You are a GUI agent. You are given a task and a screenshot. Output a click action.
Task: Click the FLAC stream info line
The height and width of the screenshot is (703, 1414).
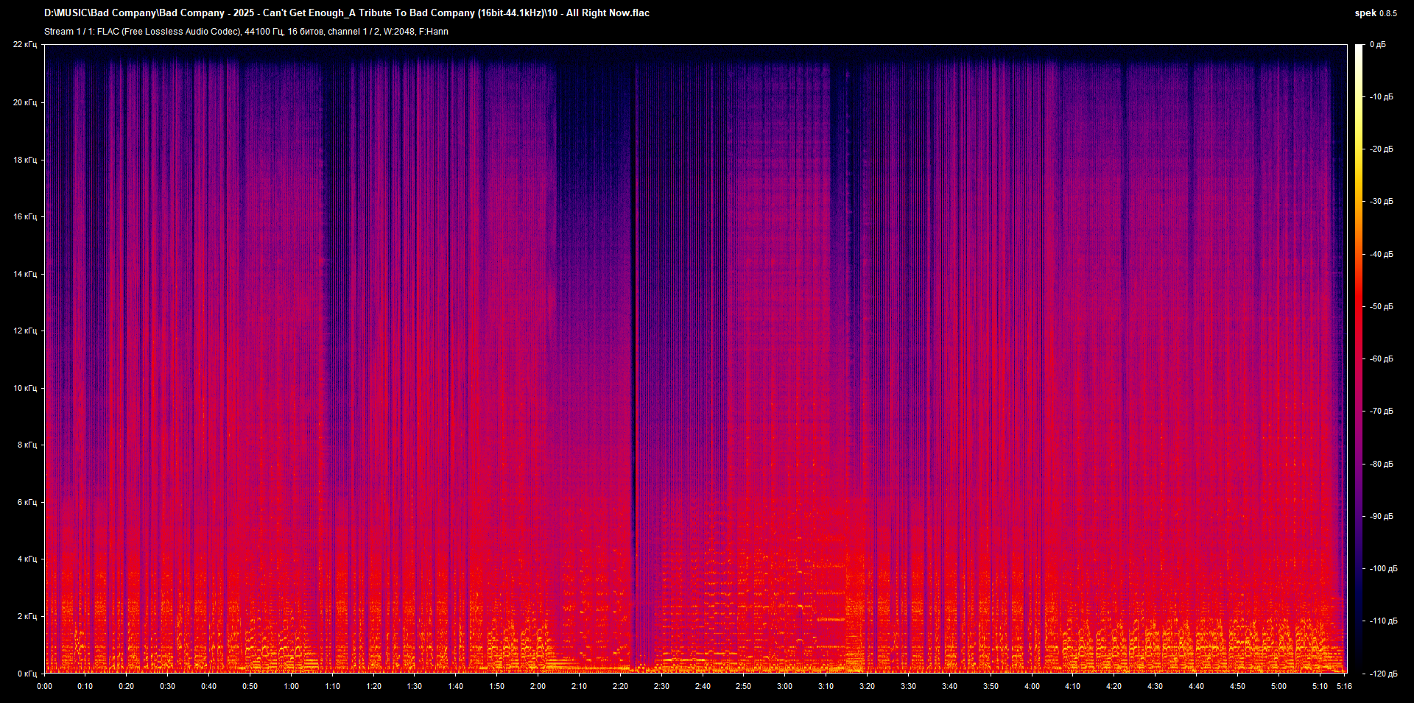246,32
